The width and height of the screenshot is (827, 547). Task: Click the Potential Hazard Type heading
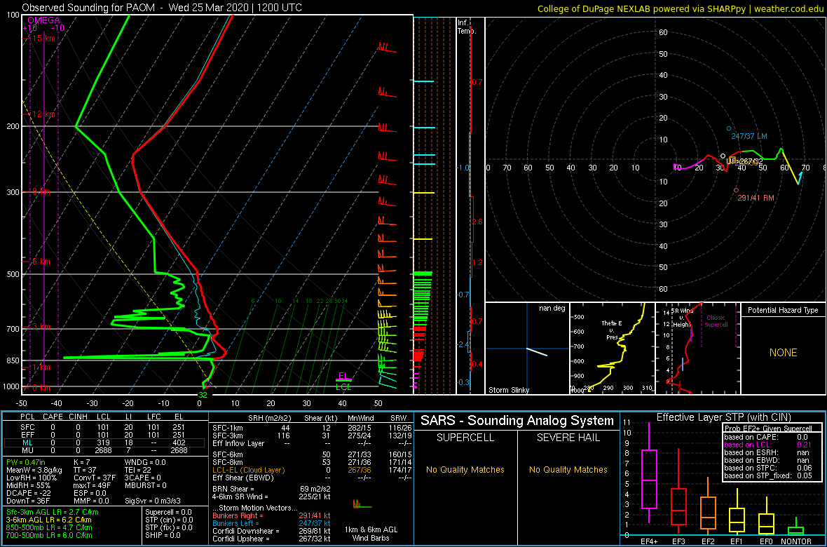coord(783,311)
